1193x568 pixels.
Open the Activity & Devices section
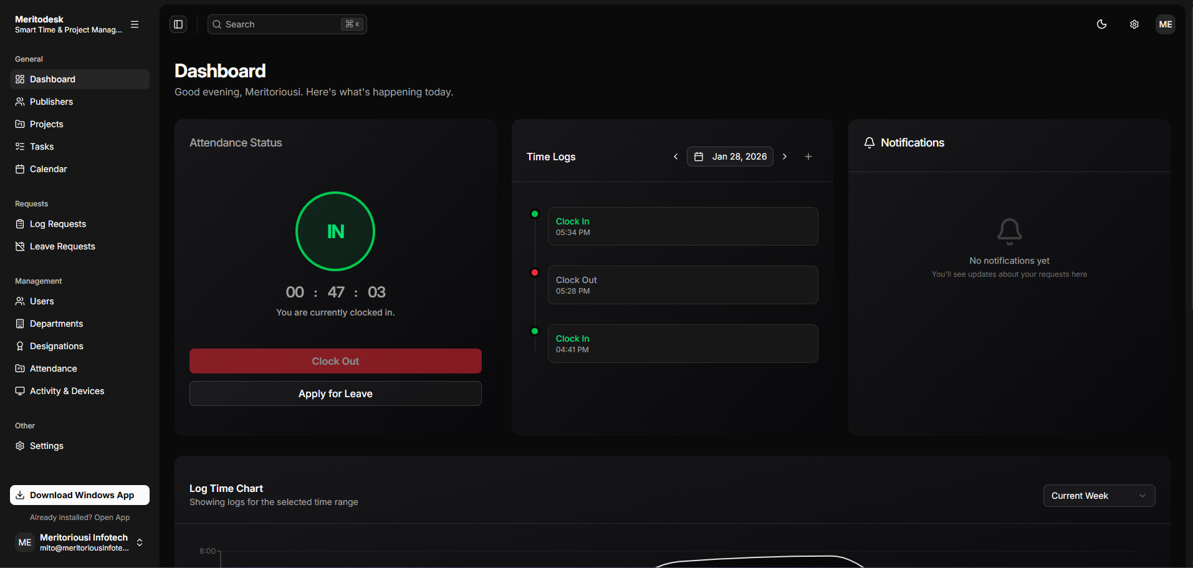pos(67,391)
